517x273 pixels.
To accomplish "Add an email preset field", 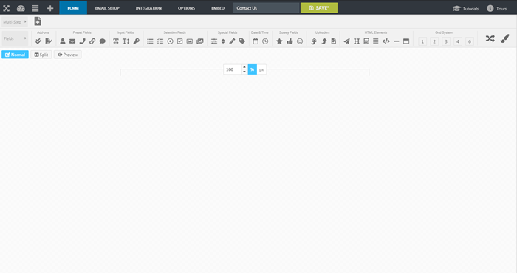I will (x=72, y=41).
